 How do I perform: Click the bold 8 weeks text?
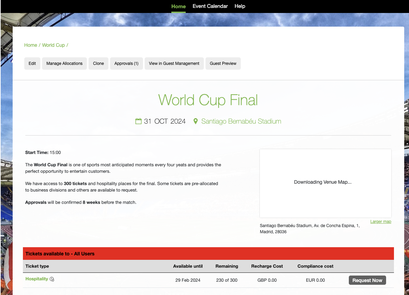[91, 202]
